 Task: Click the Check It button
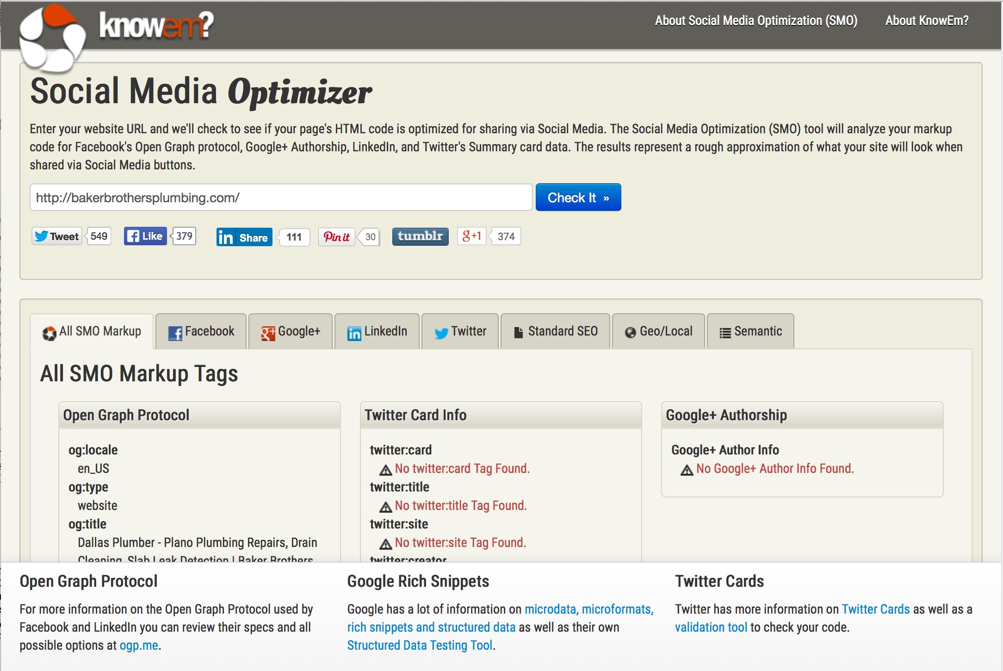tap(578, 198)
